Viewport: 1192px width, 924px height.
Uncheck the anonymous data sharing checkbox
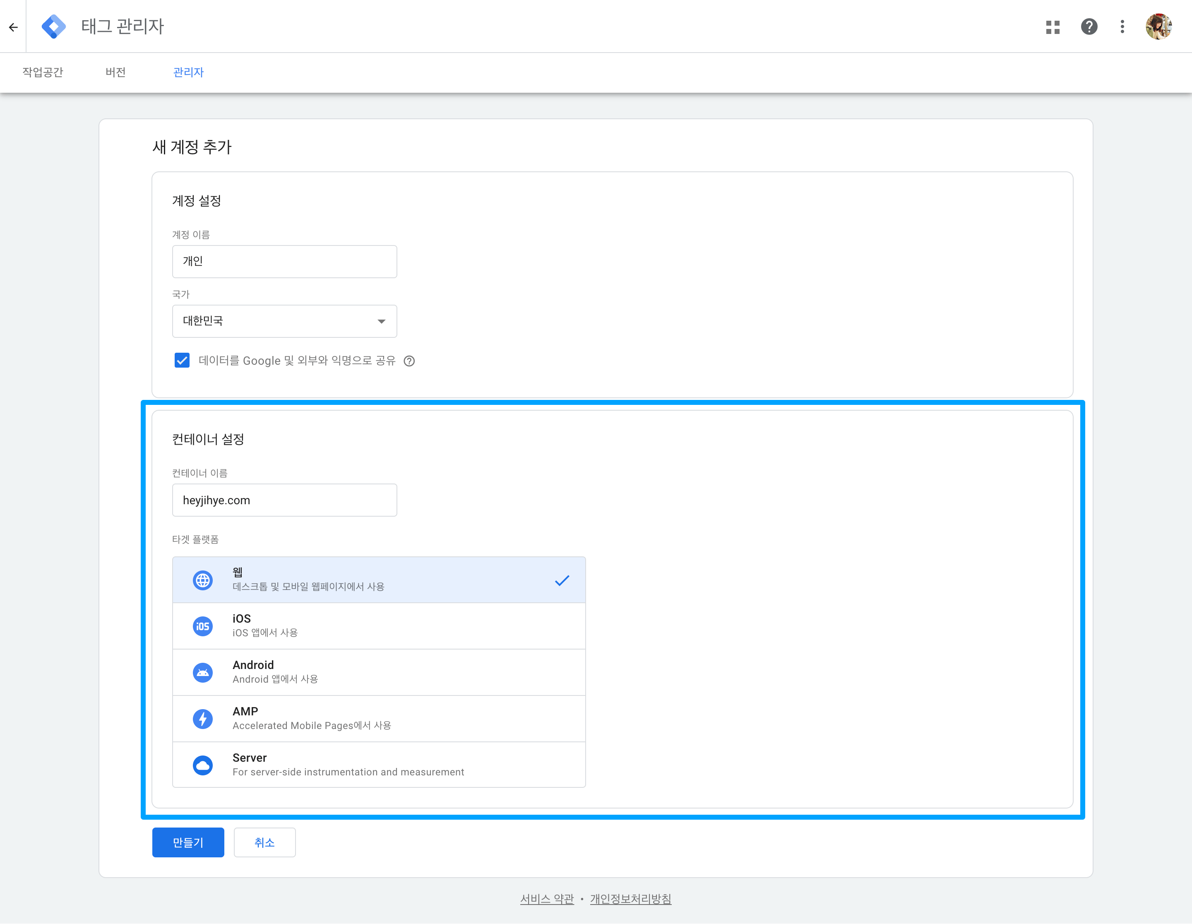click(182, 361)
